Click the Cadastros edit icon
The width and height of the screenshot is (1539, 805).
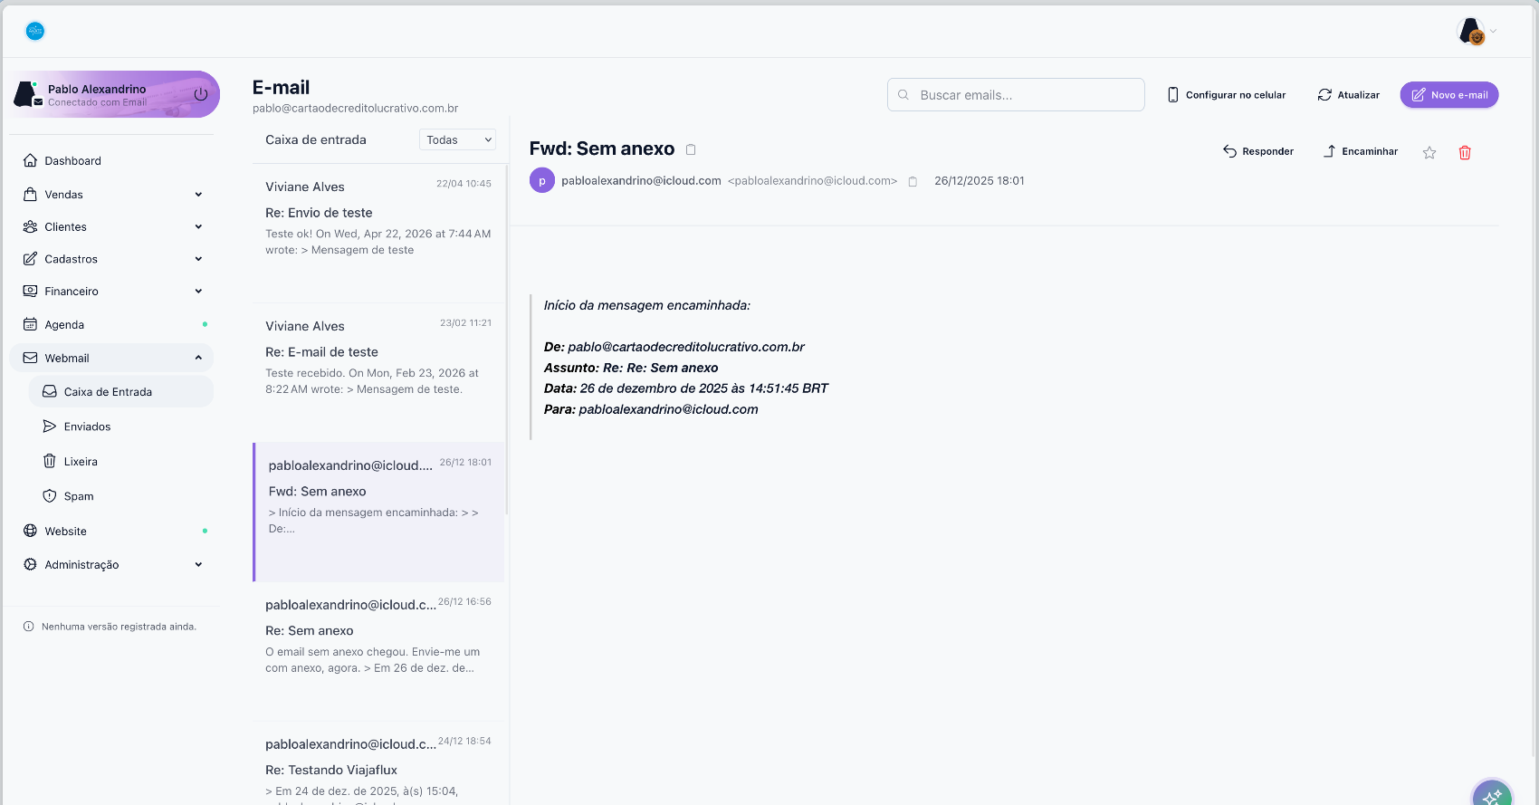[30, 259]
